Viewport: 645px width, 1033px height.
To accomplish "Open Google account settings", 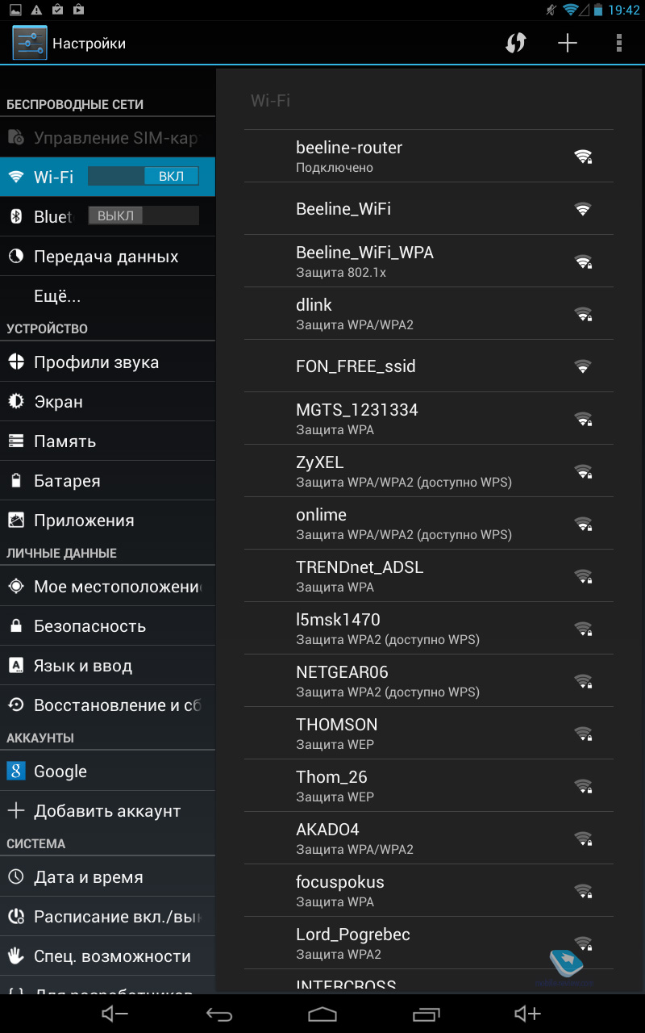I will click(107, 772).
